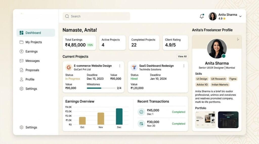Open SaaS Dashboard Redesign options menu
The image size is (259, 144).
pos(184,66)
